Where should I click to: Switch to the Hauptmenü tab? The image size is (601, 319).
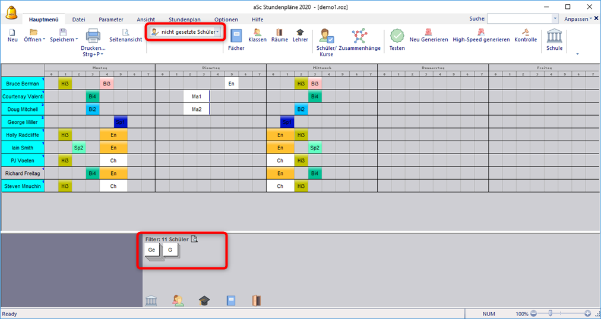(44, 20)
